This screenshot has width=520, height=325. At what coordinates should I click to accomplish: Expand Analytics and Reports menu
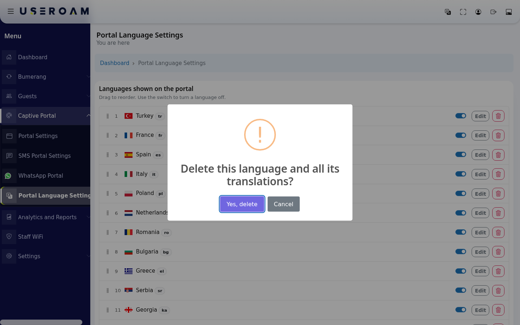point(45,217)
